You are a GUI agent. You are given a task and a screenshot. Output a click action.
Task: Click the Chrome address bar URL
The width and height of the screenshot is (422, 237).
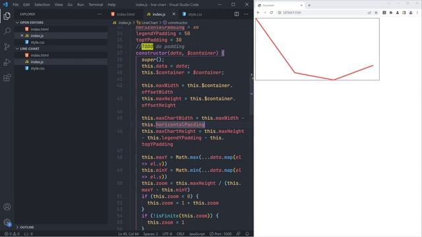291,13
